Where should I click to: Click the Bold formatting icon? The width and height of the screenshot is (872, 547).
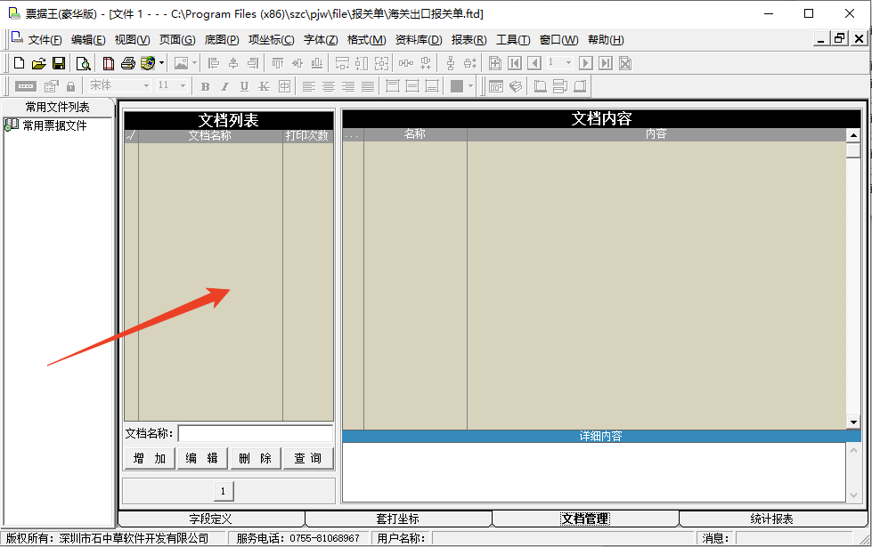click(205, 86)
